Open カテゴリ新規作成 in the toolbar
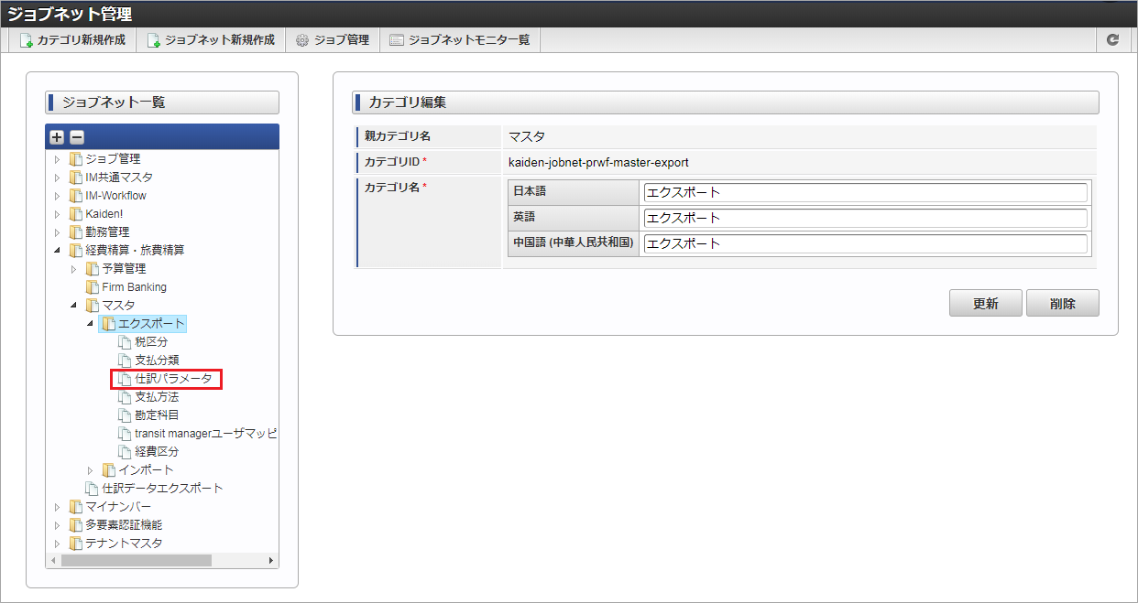Image resolution: width=1138 pixels, height=603 pixels. tap(72, 40)
